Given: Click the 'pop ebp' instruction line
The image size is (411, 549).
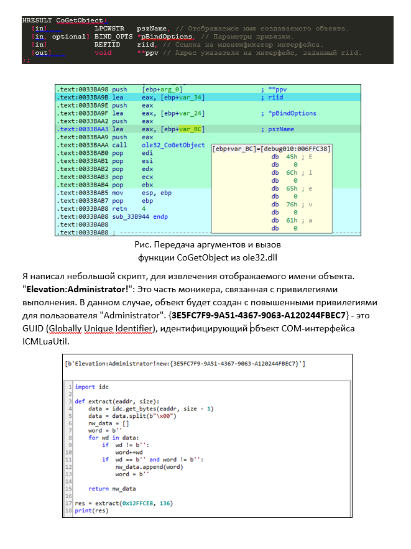Looking at the screenshot, I should pyautogui.click(x=104, y=201).
